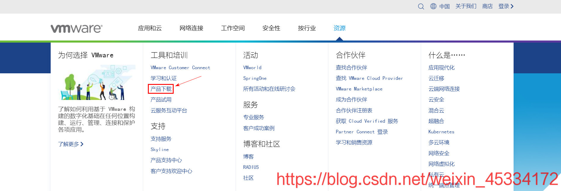This screenshot has height=191, width=561.
Task: Open the 中国 region selector
Action: click(444, 6)
